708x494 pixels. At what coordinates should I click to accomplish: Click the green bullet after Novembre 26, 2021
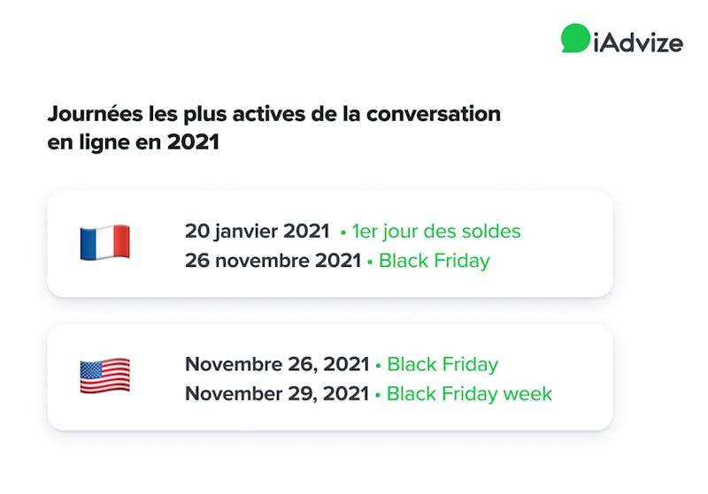(378, 366)
